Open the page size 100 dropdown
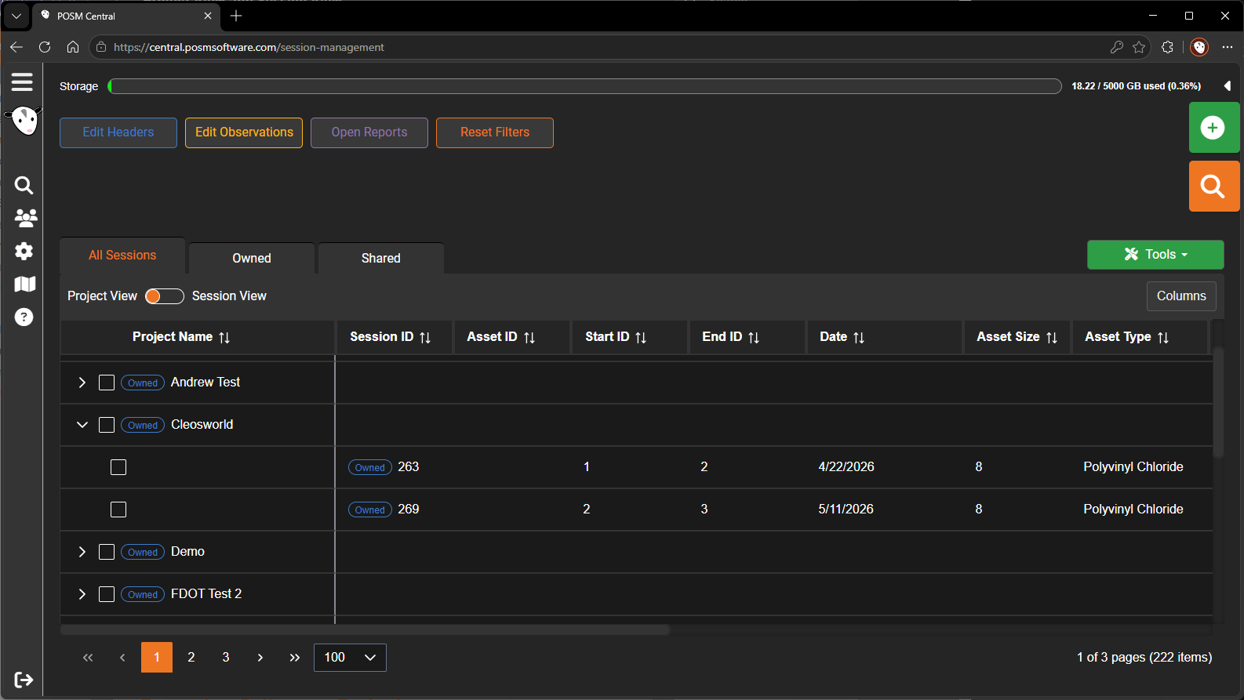Screen dimensions: 1244x700 pos(350,658)
